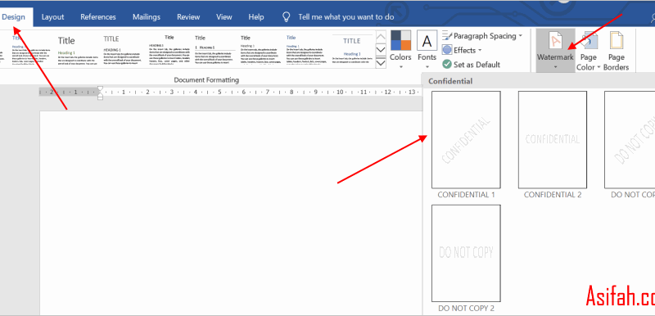655x316 pixels.
Task: Expand the full document formatting gallery
Action: coord(381,63)
